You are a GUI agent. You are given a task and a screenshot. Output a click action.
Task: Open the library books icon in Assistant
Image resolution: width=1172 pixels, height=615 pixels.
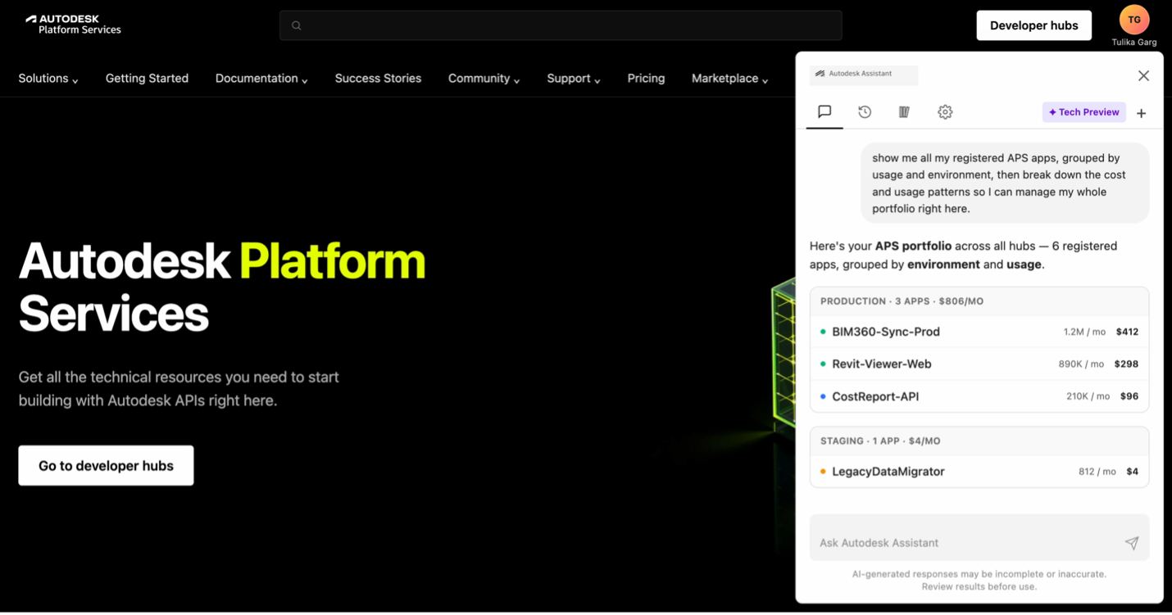tap(904, 112)
